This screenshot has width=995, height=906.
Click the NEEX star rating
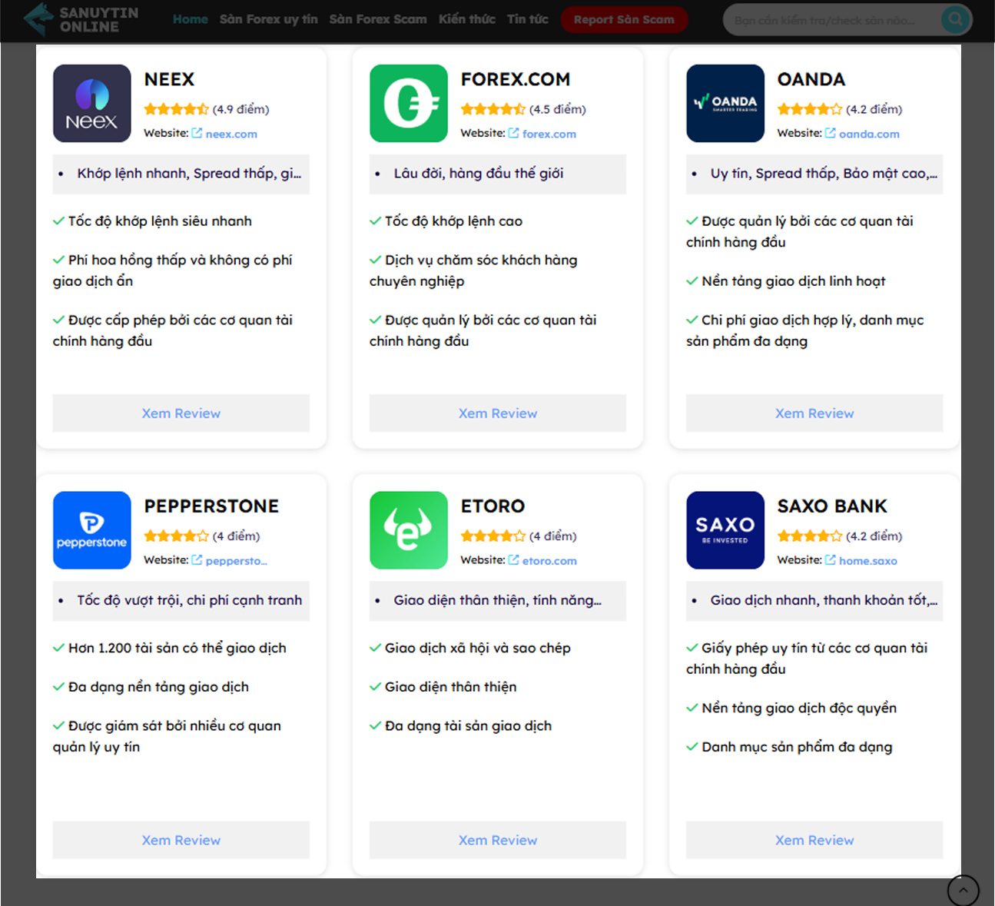point(176,109)
